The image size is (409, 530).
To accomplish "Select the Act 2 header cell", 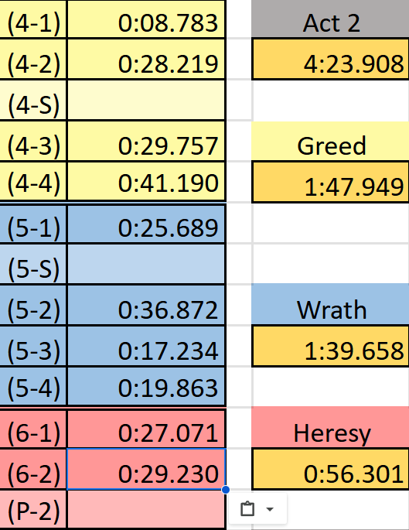I will tap(330, 19).
